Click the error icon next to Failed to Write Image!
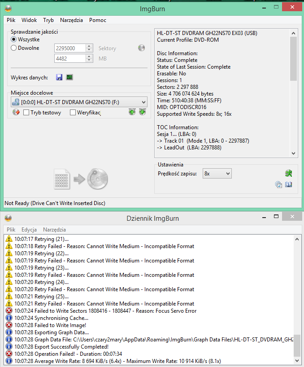 (x=9, y=325)
